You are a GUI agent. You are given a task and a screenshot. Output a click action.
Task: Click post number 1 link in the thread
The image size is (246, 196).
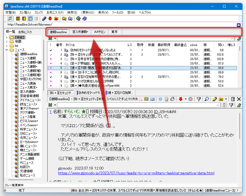click(50, 112)
